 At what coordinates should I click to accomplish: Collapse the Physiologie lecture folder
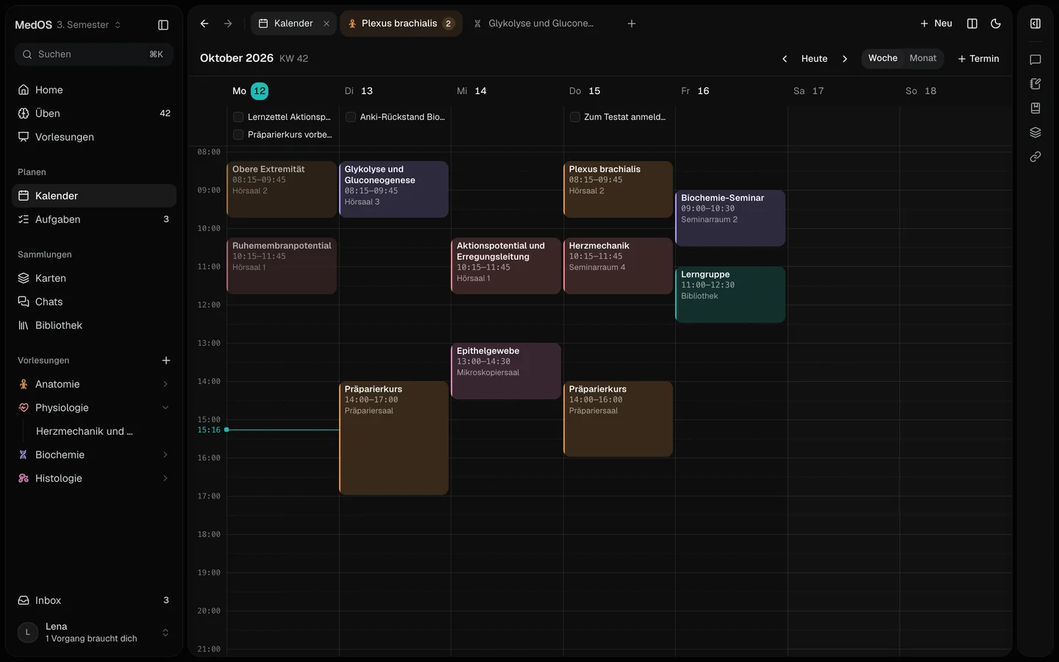165,407
